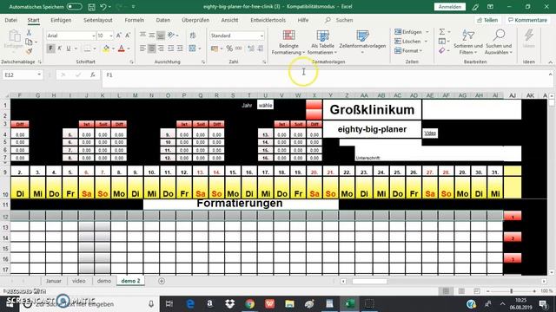Toggle the Automatisches Speichern switch

click(x=74, y=7)
